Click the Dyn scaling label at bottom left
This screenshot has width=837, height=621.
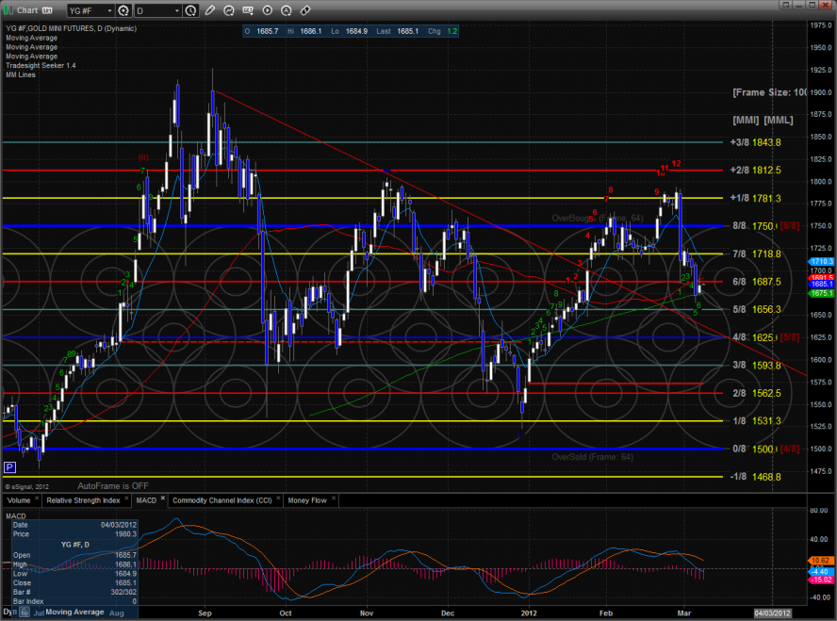8,613
